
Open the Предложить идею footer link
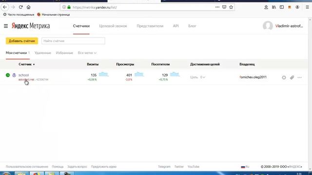(x=104, y=167)
